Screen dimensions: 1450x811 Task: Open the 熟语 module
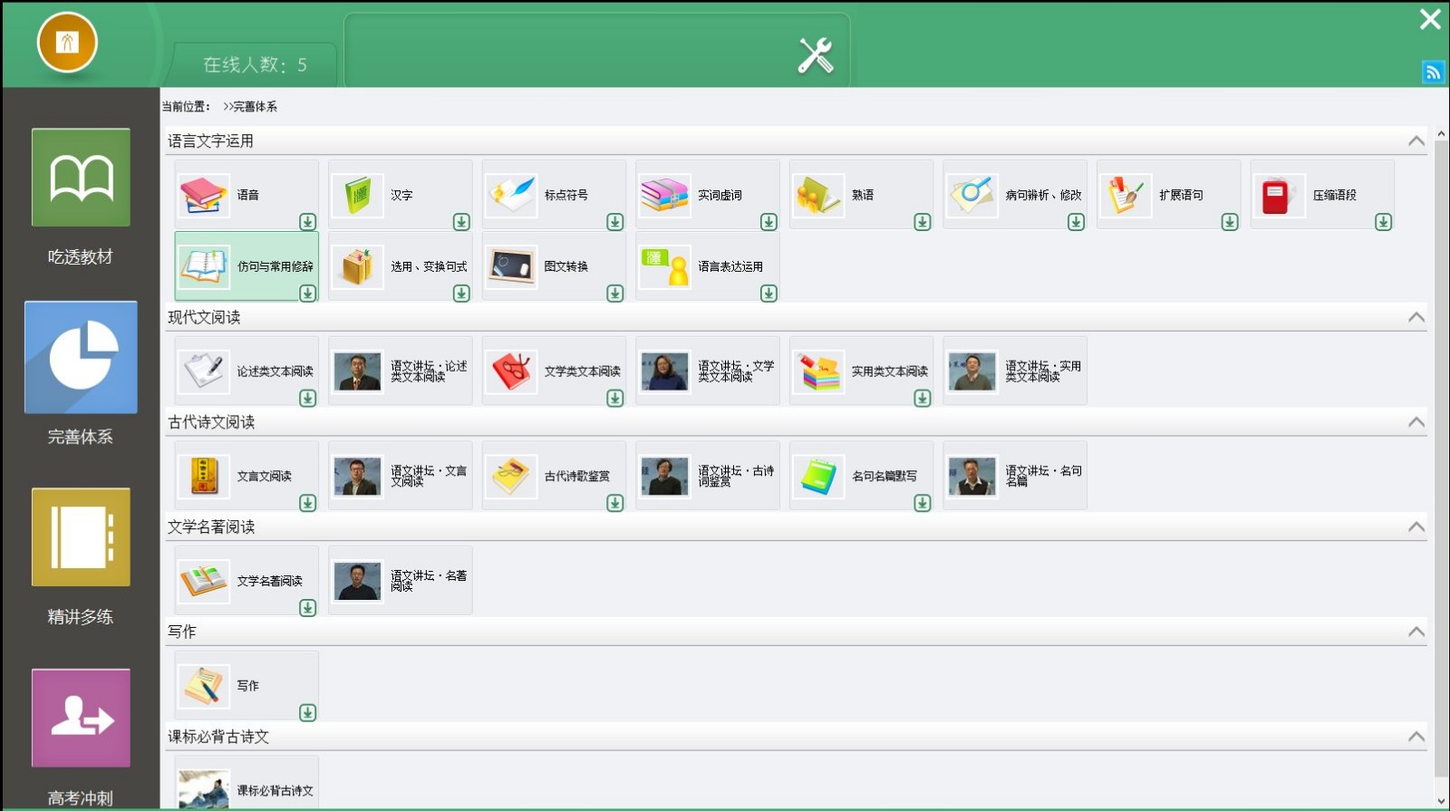click(862, 195)
